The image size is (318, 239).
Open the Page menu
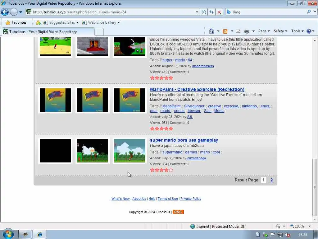[x=264, y=31]
